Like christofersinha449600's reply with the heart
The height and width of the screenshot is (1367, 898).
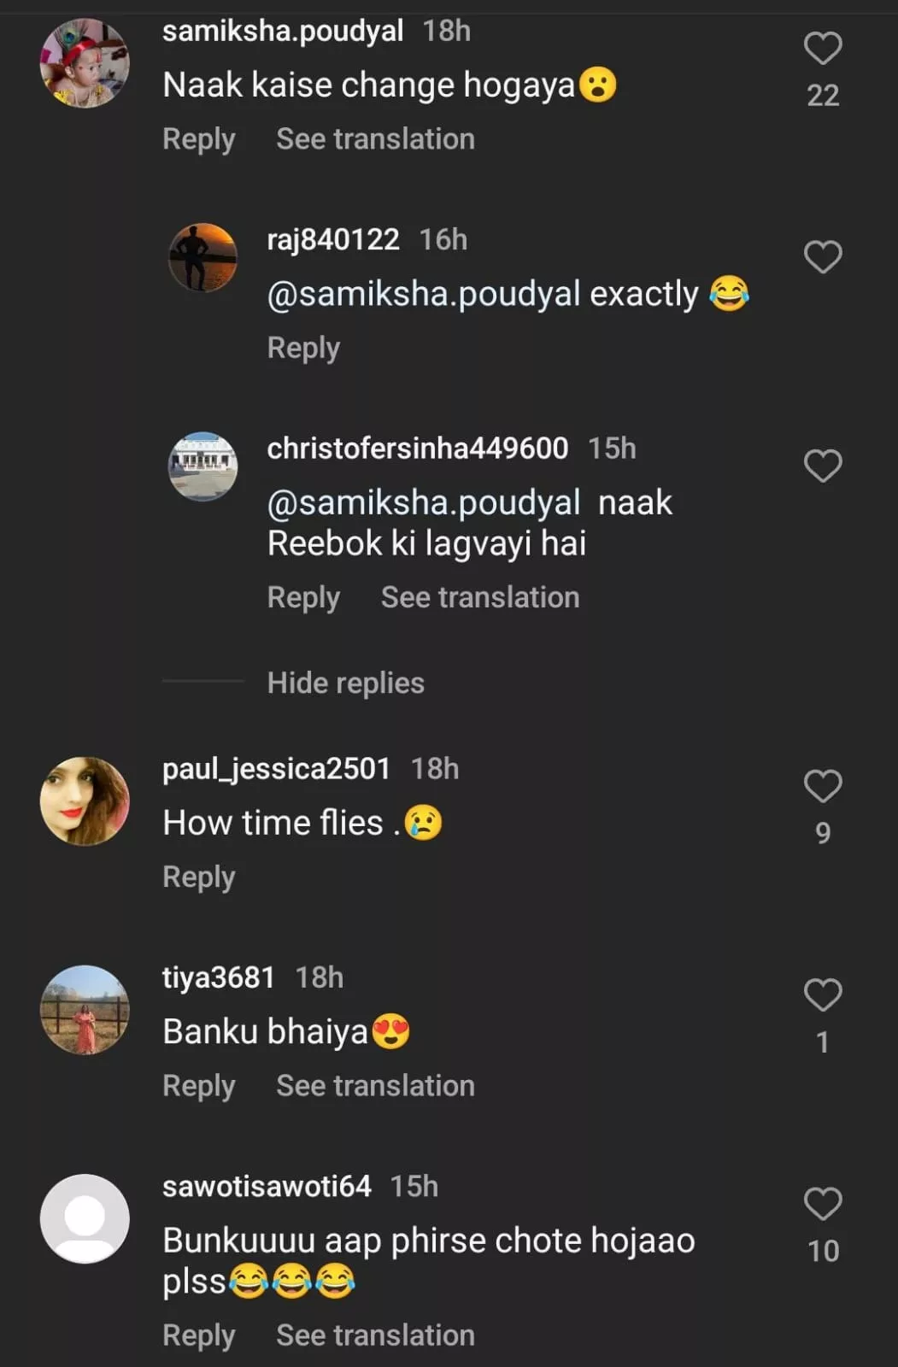[x=823, y=466]
